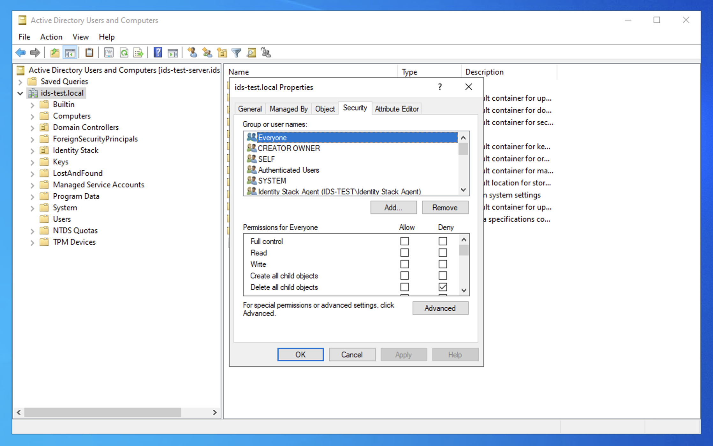
Task: Check Allow for Full control
Action: click(x=404, y=241)
